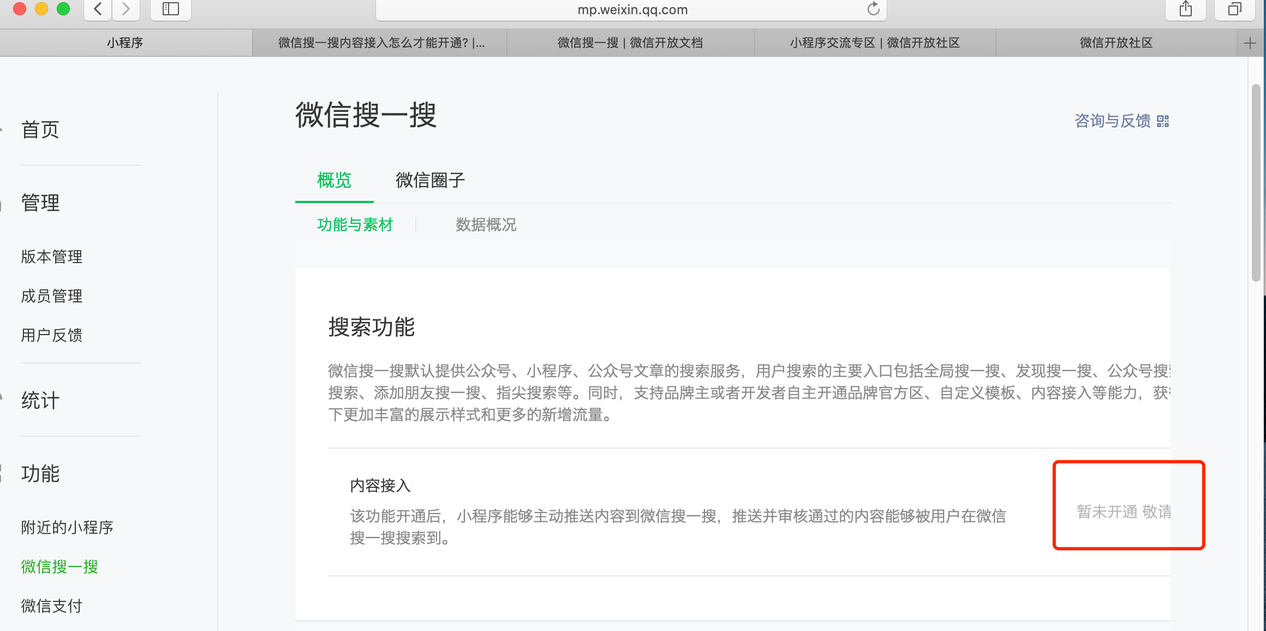Click the QR code icon beside 咨询与反馈
The image size is (1266, 631).
pyautogui.click(x=1163, y=121)
